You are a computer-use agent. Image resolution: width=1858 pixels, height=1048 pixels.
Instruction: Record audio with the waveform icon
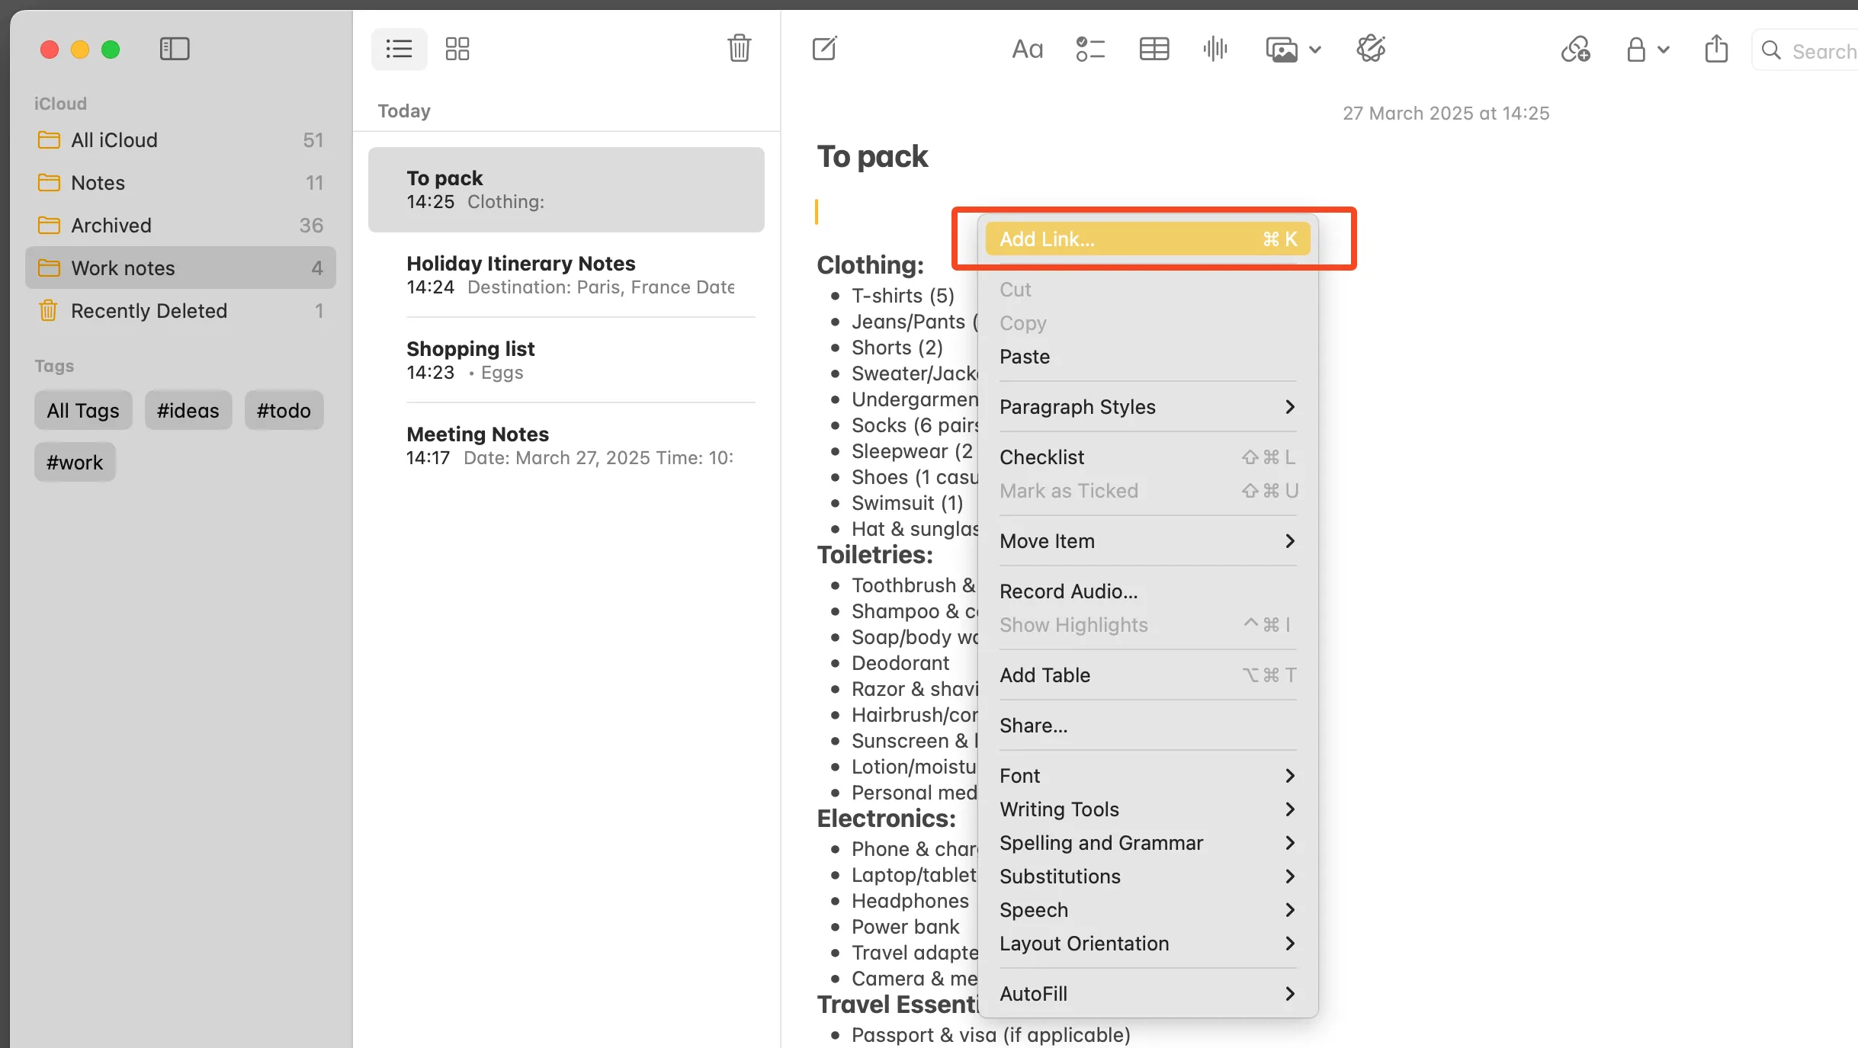[x=1214, y=49]
